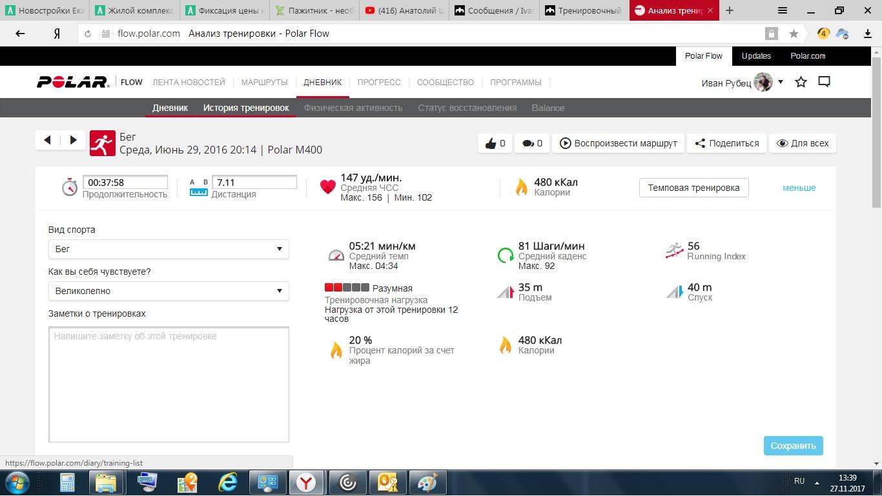The image size is (882, 496).
Task: Click the Продолжительность duration input field
Action: pyautogui.click(x=125, y=183)
